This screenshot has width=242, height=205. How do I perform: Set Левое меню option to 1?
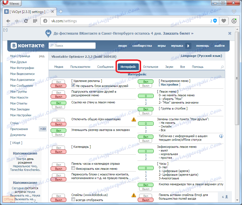click(146, 100)
